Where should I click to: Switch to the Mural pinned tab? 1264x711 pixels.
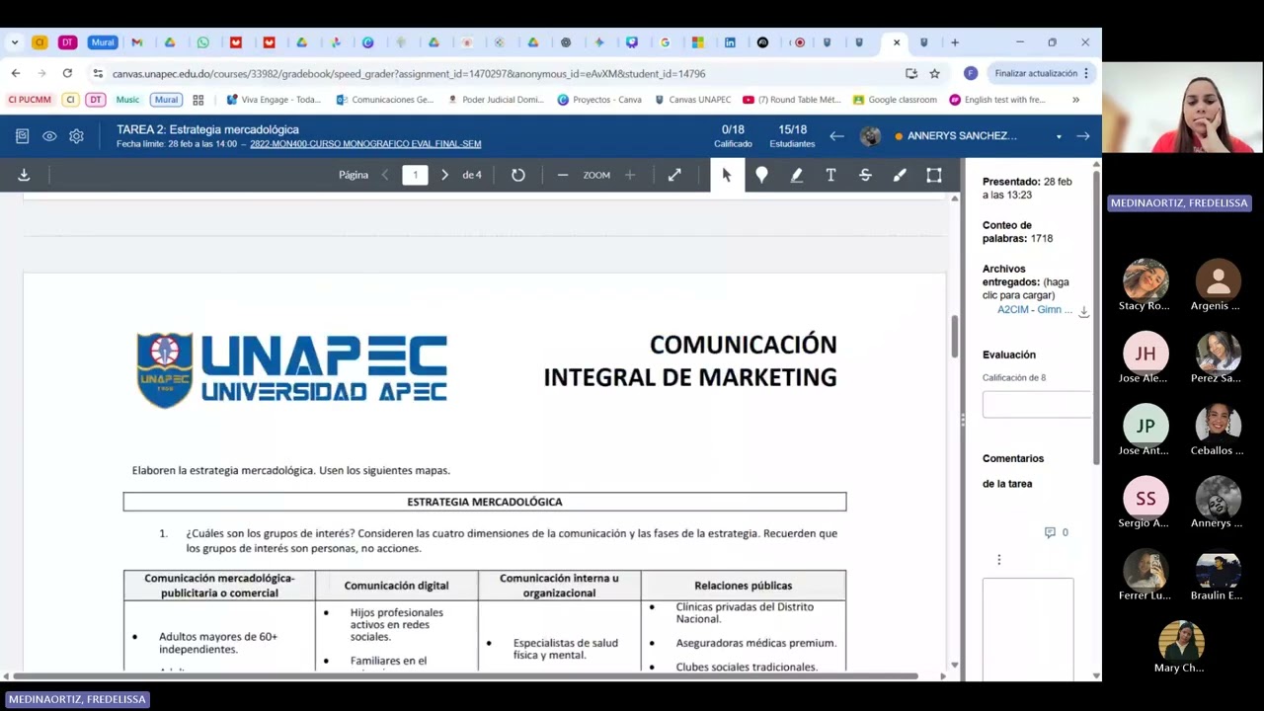coord(103,42)
